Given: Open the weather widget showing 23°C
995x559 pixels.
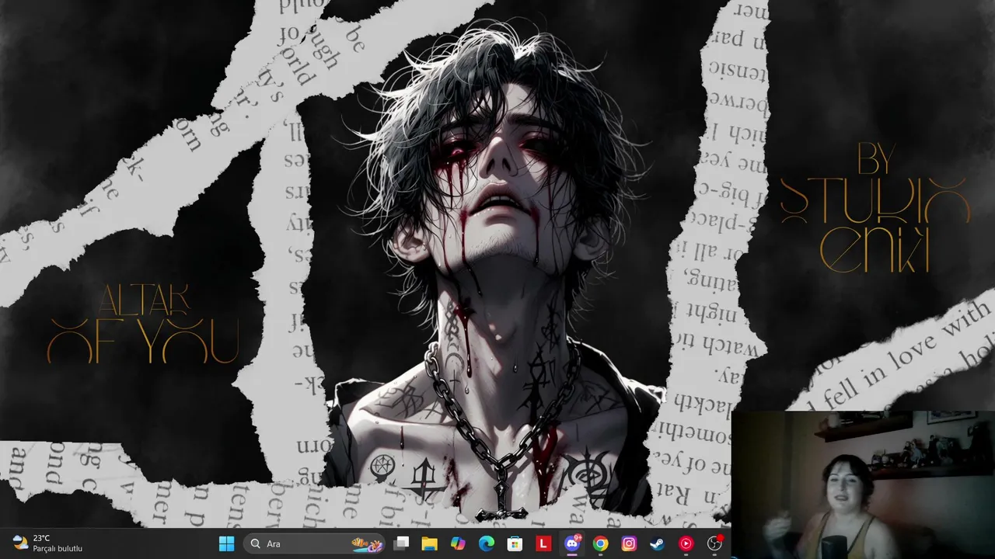Looking at the screenshot, I should 48,543.
